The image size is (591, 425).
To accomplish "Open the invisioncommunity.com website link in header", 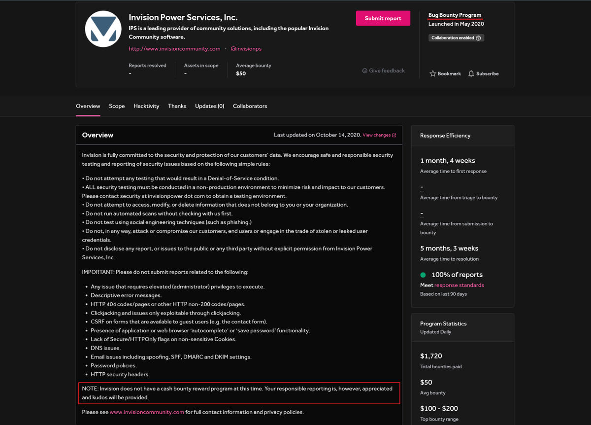I will pos(174,49).
